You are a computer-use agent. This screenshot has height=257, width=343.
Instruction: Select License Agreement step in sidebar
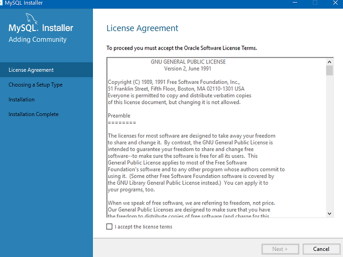[46, 69]
